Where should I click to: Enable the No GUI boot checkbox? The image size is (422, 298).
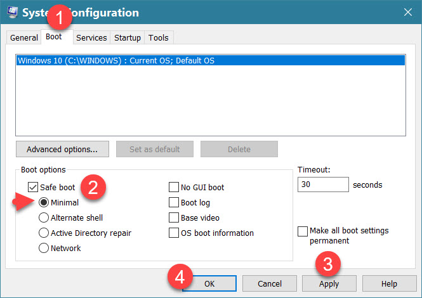point(173,187)
